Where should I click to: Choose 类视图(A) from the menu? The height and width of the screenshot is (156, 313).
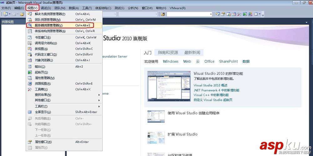64,49
